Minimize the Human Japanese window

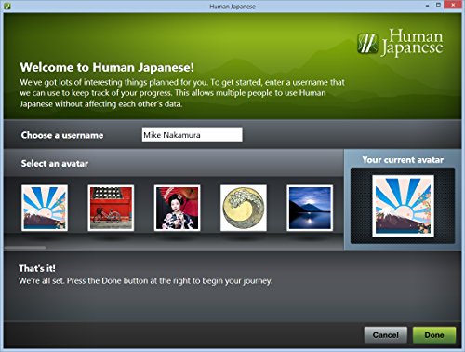(x=427, y=6)
